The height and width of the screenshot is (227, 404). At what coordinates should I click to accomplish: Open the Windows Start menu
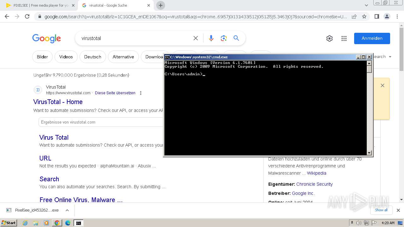click(9, 223)
